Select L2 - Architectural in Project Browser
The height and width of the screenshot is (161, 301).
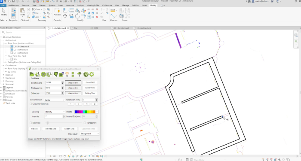tap(21, 50)
